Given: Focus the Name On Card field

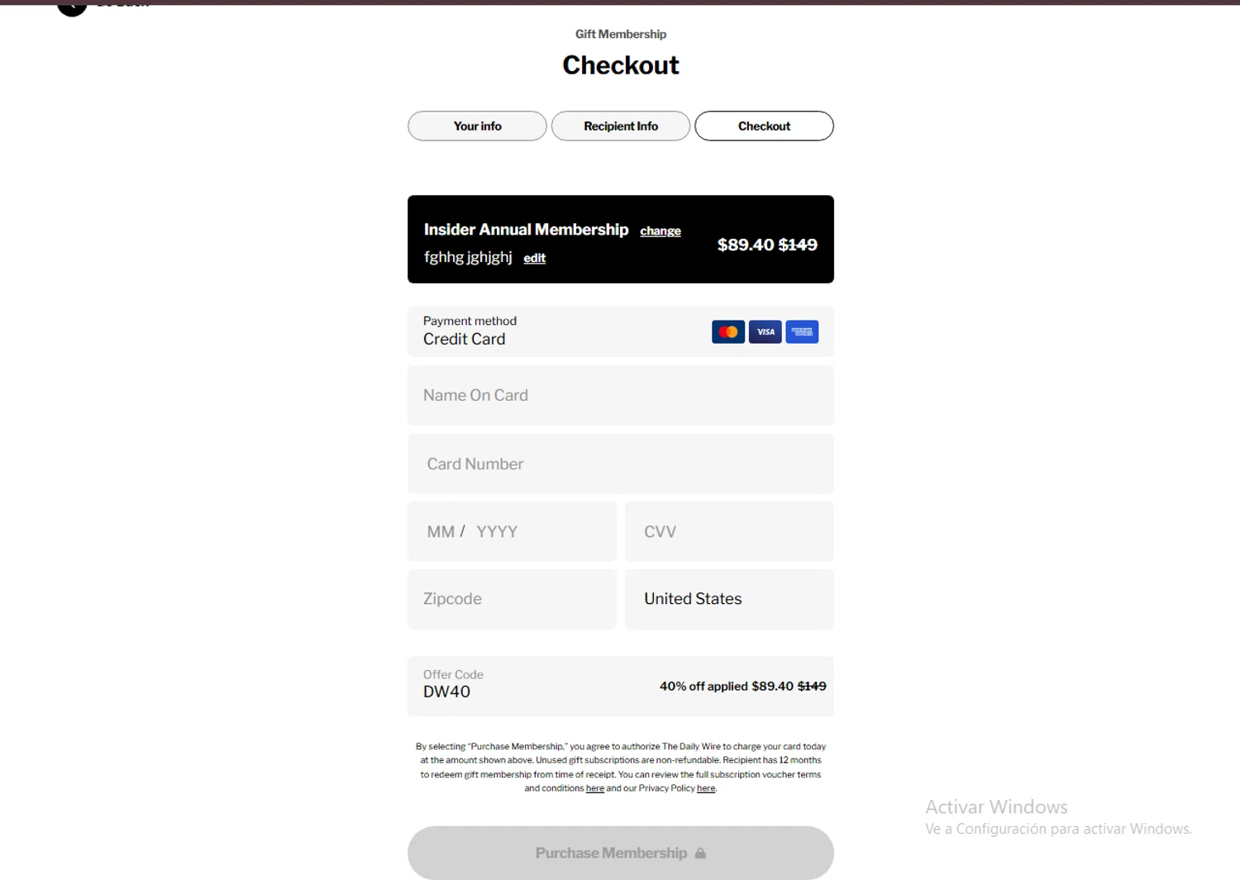Looking at the screenshot, I should pos(620,396).
